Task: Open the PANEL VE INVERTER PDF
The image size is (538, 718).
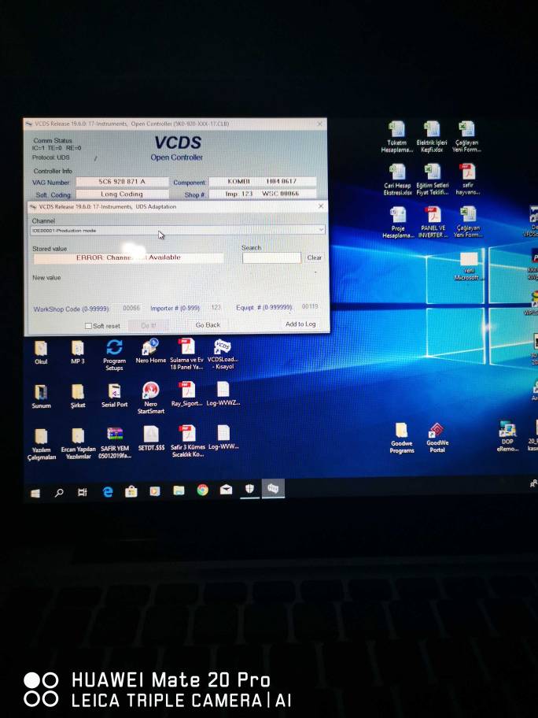Action: (x=433, y=223)
